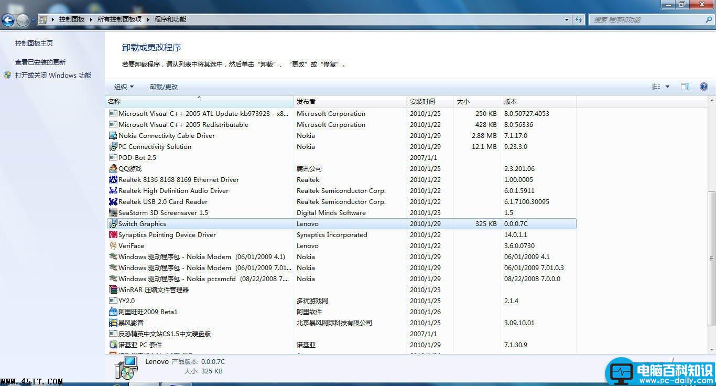Image resolution: width=716 pixels, height=386 pixels.
Task: Toggle the preview pane icon
Action: pyautogui.click(x=685, y=87)
